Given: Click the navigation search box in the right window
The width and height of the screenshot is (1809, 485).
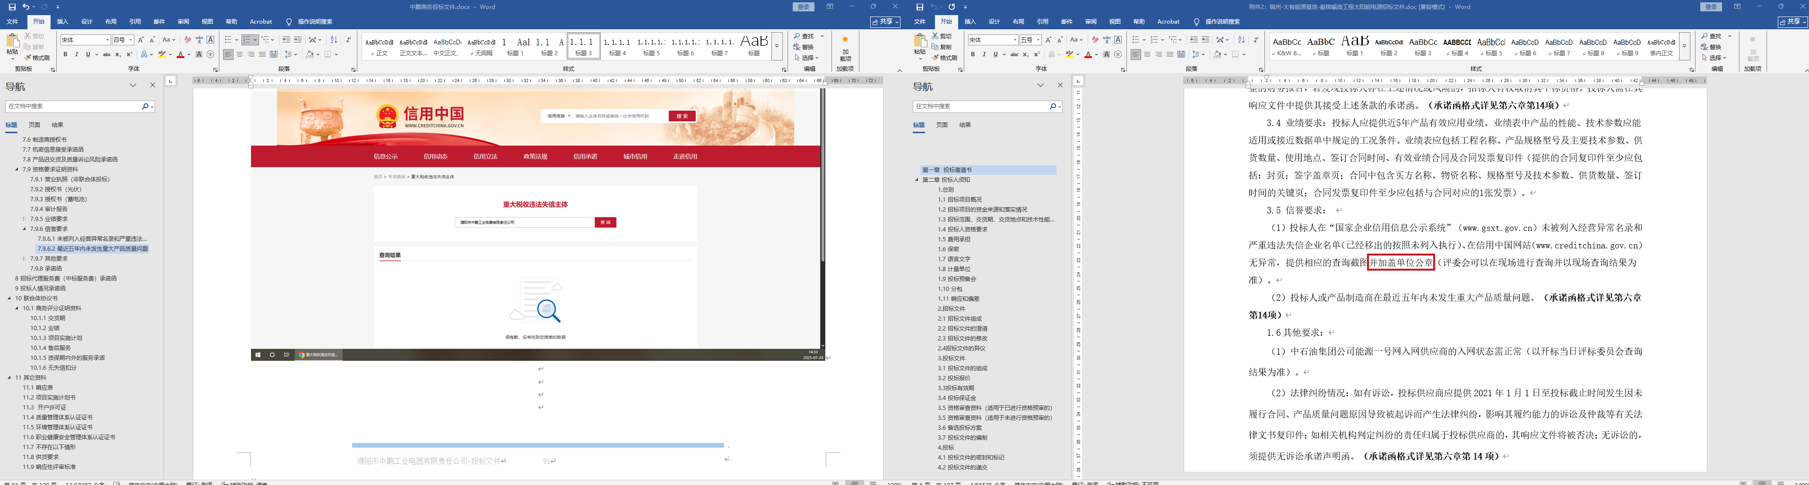Looking at the screenshot, I should pos(980,106).
